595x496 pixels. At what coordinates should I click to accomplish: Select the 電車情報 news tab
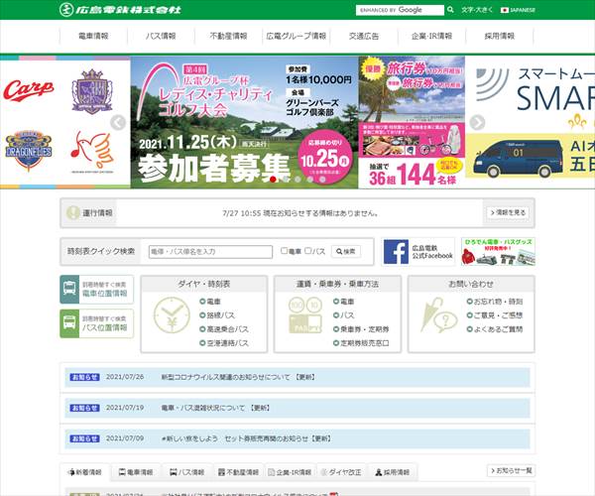[136, 472]
